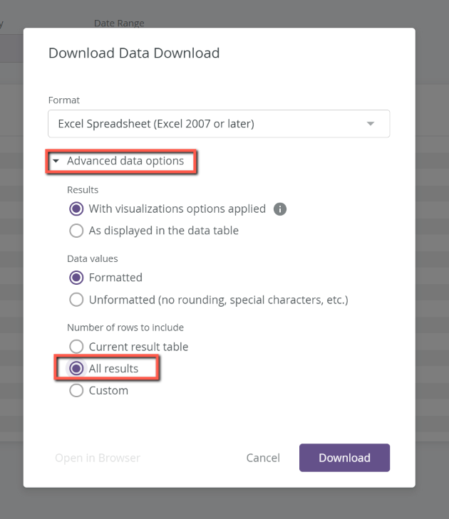Select 'With visualizations options applied' radio
Screen dimensions: 449x519
[76, 209]
